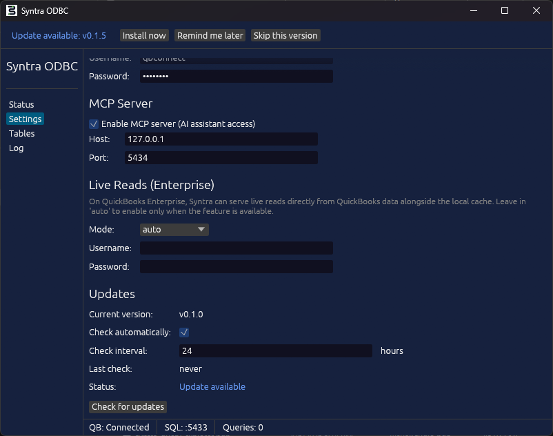Image resolution: width=553 pixels, height=436 pixels.
Task: Toggle the Check automatically checkbox
Action: coord(184,332)
